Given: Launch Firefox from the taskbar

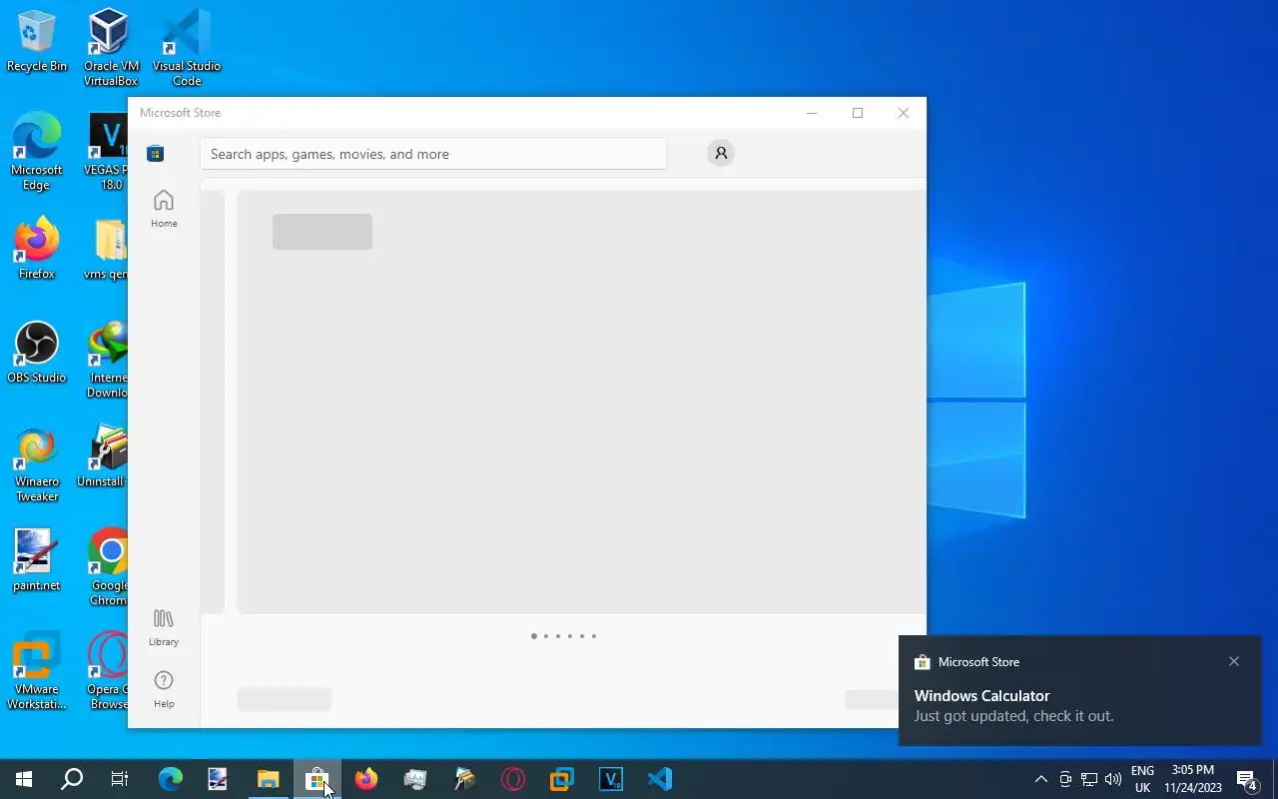Looking at the screenshot, I should click(x=366, y=779).
